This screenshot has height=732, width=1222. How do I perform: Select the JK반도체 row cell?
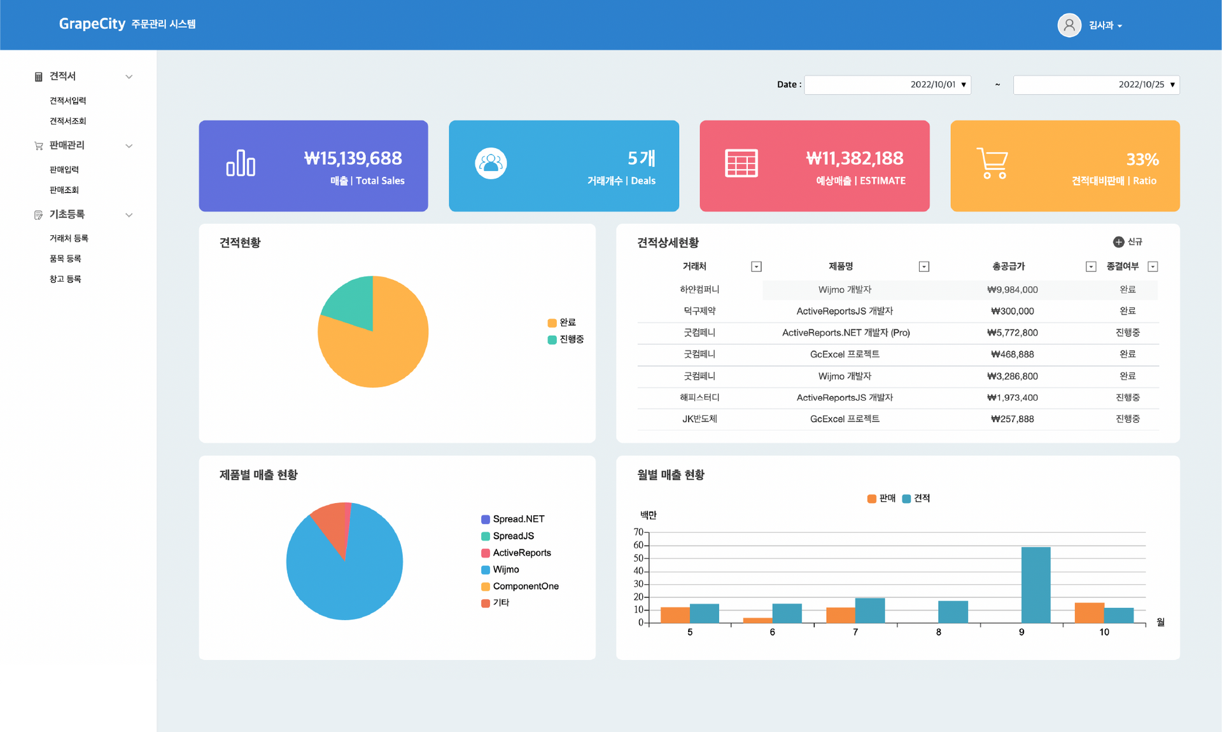click(x=699, y=419)
